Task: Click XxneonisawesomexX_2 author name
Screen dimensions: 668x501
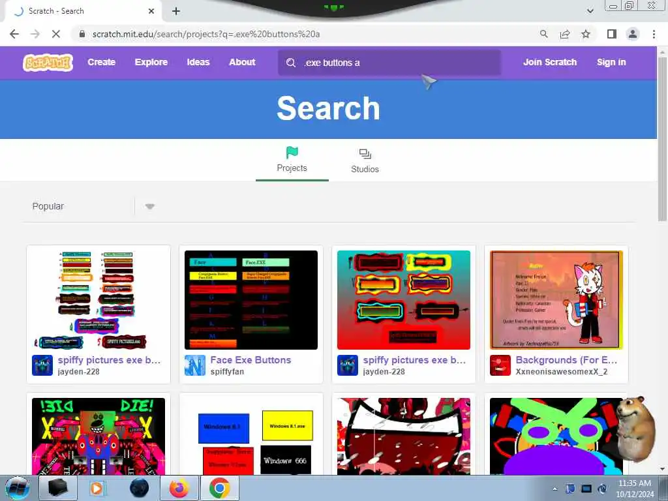Action: coord(562,371)
